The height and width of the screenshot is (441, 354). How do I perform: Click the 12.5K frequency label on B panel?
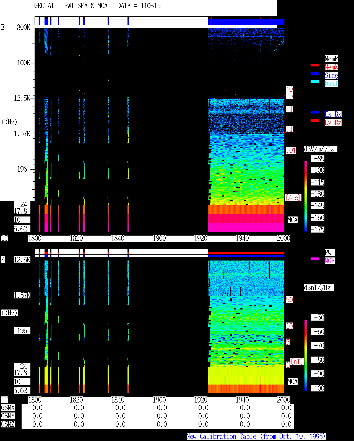click(22, 260)
